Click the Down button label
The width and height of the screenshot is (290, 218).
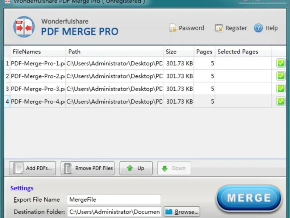pos(179,168)
